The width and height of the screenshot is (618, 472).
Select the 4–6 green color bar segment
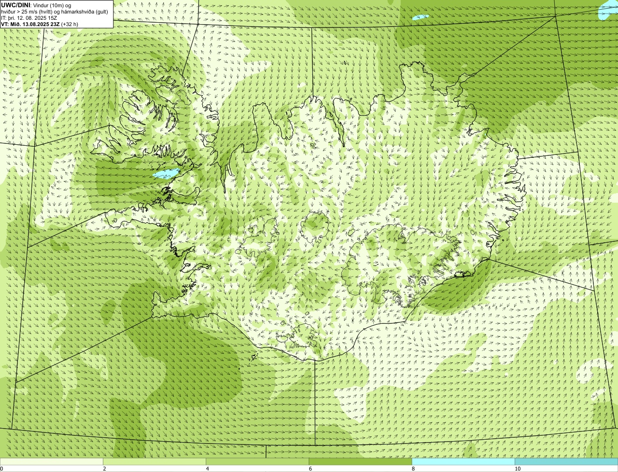[x=257, y=461]
